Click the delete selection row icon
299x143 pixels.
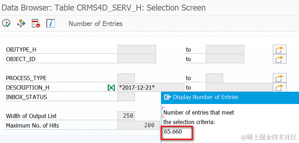[x=36, y=23]
